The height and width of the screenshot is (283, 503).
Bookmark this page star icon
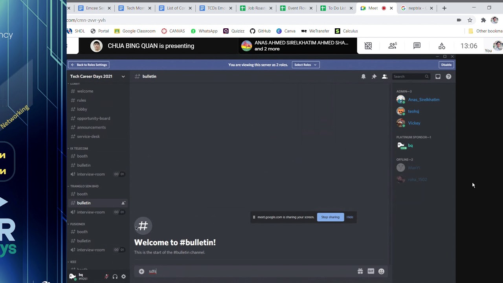pyautogui.click(x=470, y=20)
